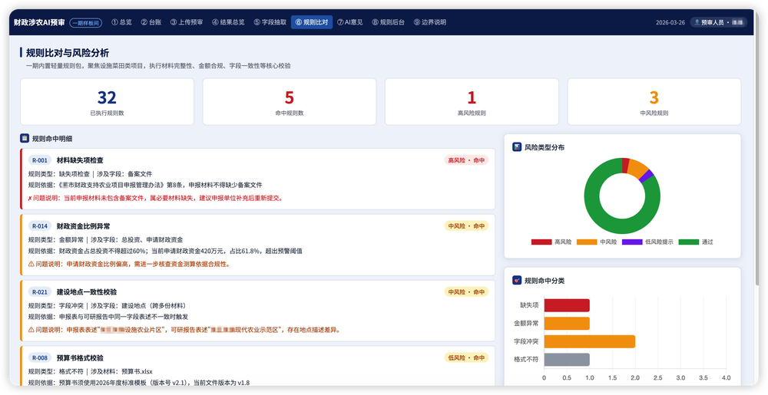Toggle the 通过 green legend swatch

689,242
